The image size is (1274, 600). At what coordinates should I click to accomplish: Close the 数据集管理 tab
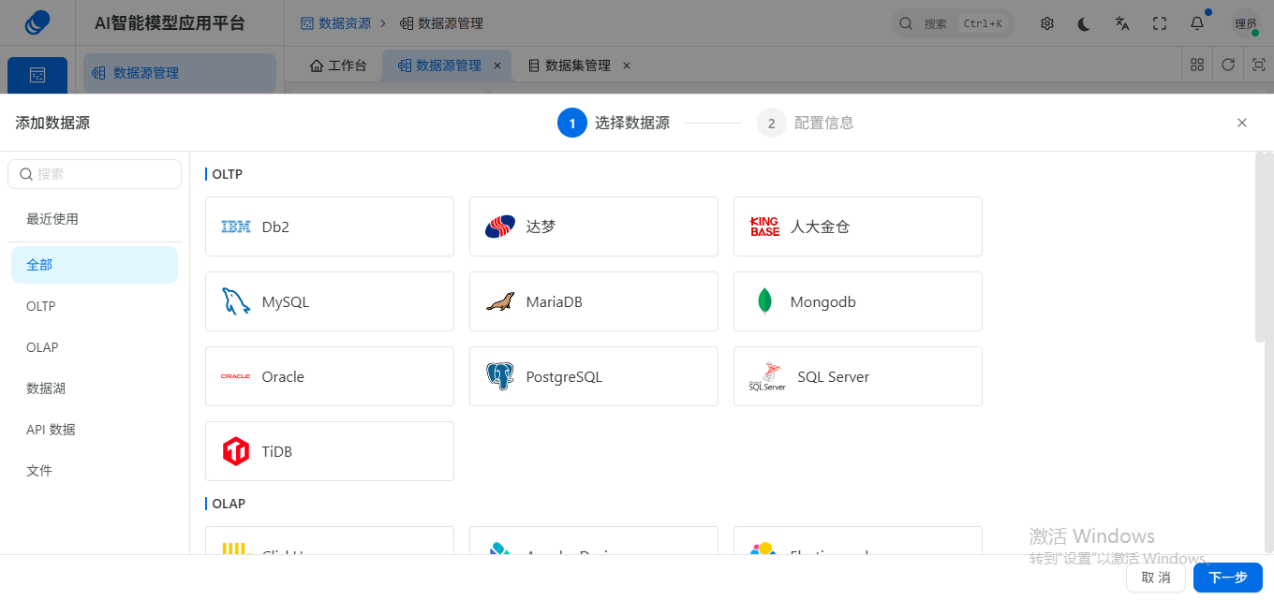627,66
